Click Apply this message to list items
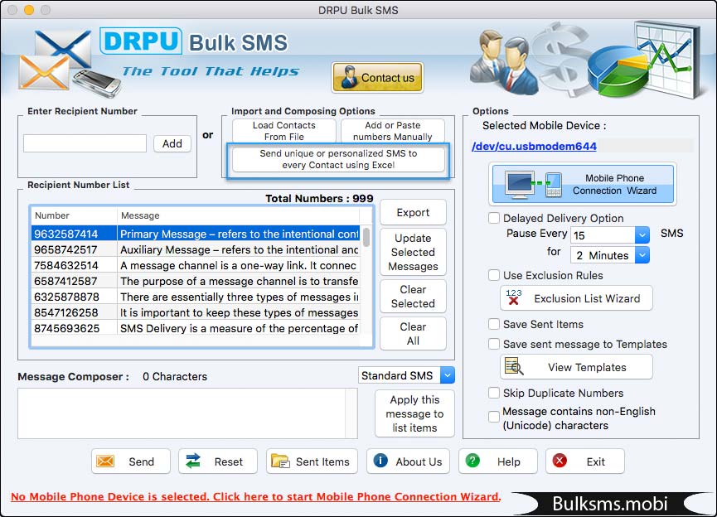Image resolution: width=717 pixels, height=517 pixels. click(414, 413)
